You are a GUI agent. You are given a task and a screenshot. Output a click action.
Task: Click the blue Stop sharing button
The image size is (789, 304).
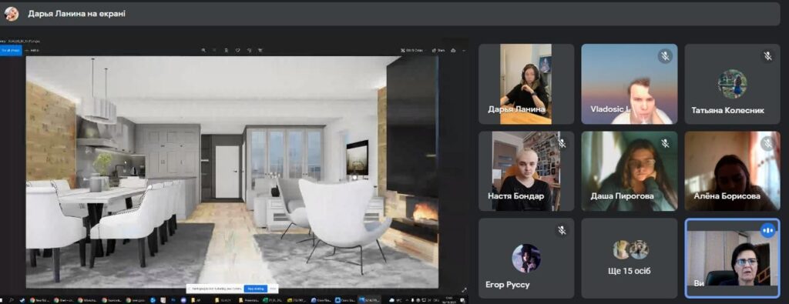point(256,289)
